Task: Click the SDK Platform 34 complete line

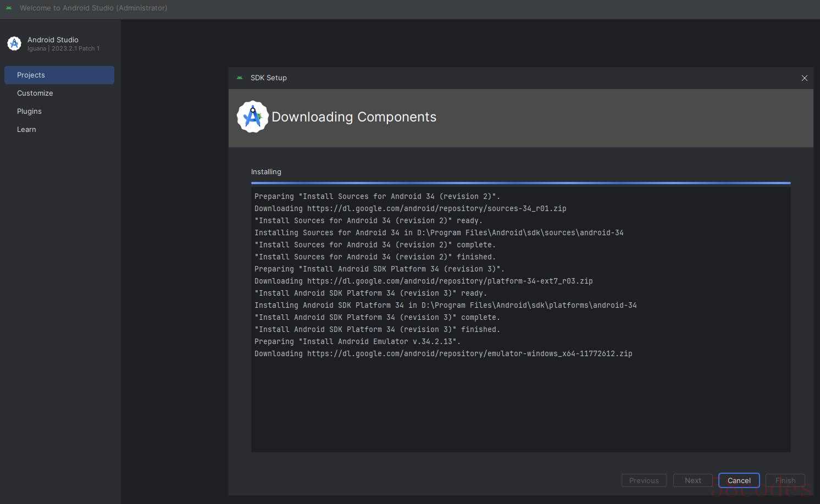Action: (x=377, y=317)
